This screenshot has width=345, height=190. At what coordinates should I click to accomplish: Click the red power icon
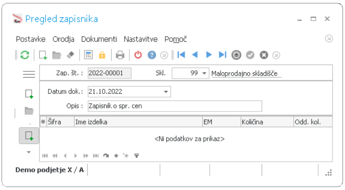138,55
